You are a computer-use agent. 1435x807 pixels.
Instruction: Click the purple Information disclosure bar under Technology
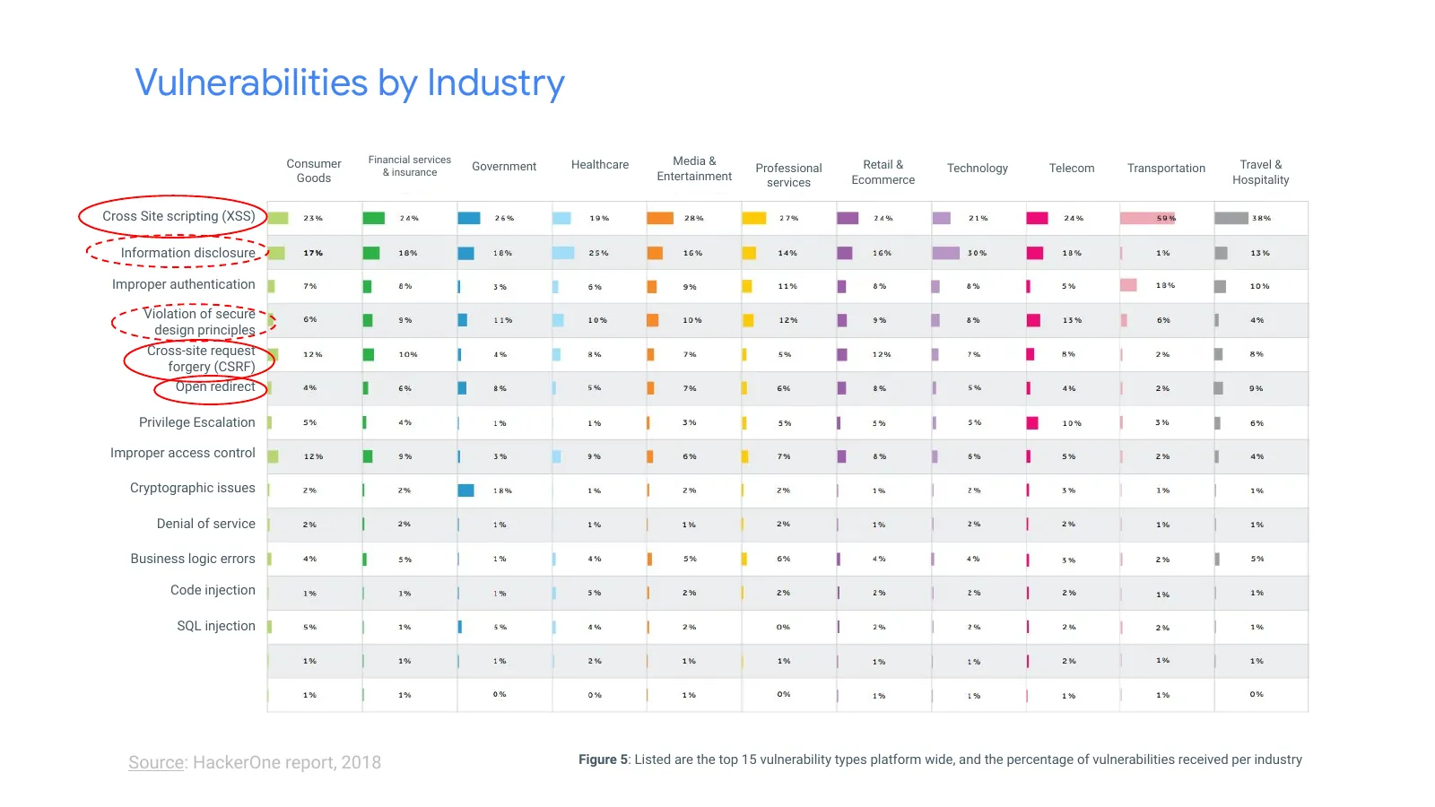tap(946, 253)
